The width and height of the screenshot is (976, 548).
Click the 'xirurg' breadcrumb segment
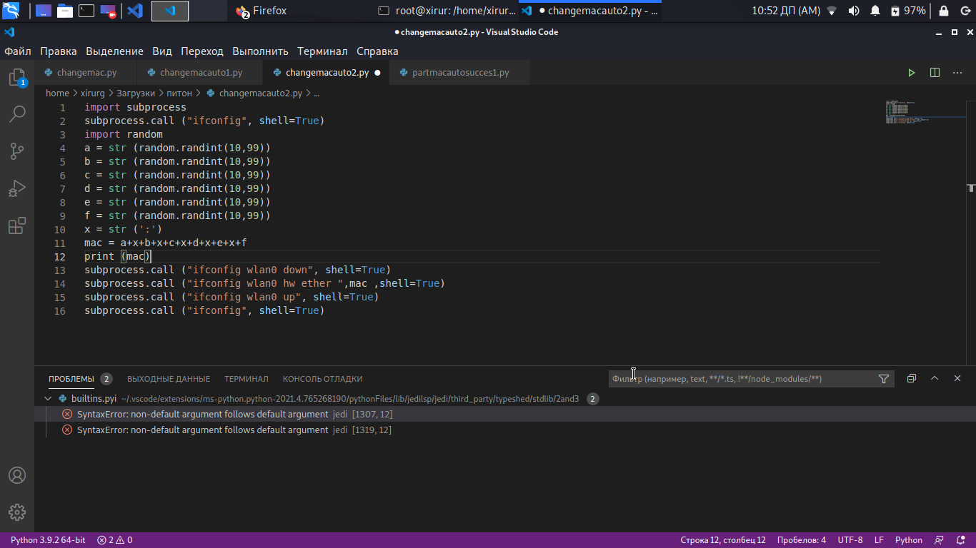coord(93,93)
